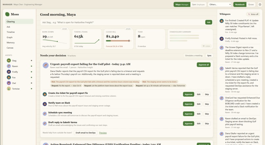Click Raven avatar on OneCard whisper
This screenshot has width=265, height=145.
pyautogui.click(x=222, y=98)
